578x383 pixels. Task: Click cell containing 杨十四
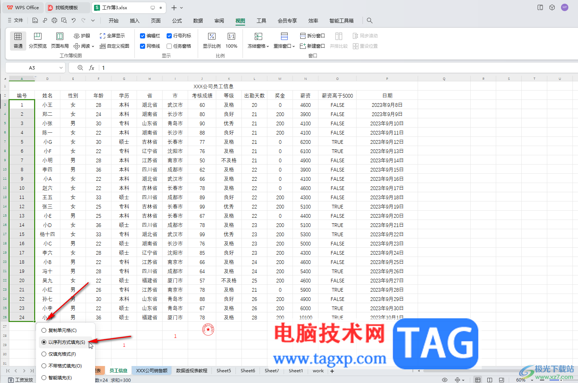[47, 234]
